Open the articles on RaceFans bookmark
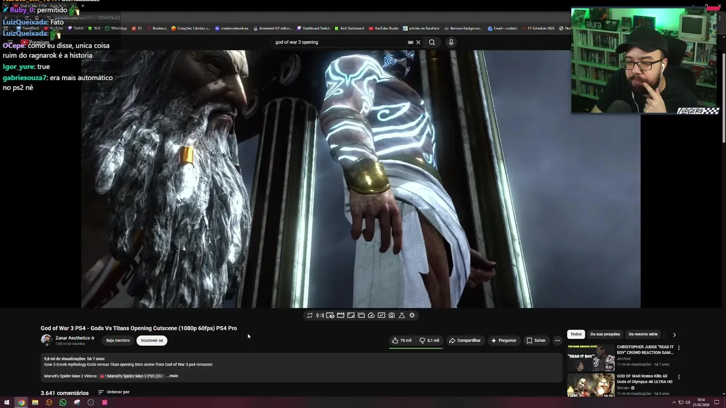This screenshot has height=408, width=726. (421, 28)
